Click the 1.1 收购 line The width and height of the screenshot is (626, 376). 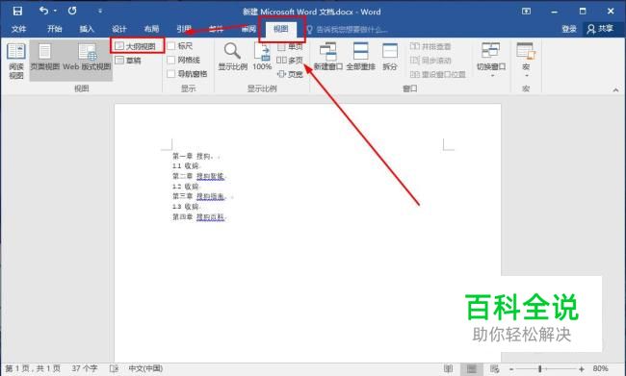pyautogui.click(x=186, y=165)
